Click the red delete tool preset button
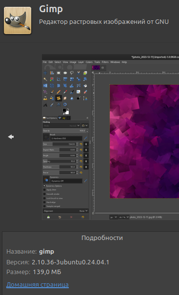The image size is (179, 295). point(71,217)
